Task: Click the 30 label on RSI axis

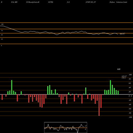Action: pos(2,39)
